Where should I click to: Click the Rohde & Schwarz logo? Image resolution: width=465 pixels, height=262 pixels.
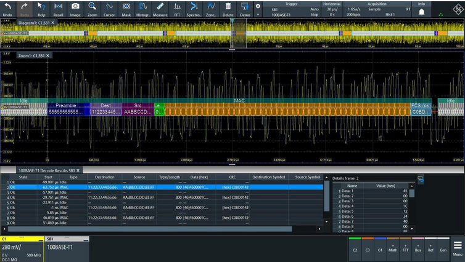(458, 9)
